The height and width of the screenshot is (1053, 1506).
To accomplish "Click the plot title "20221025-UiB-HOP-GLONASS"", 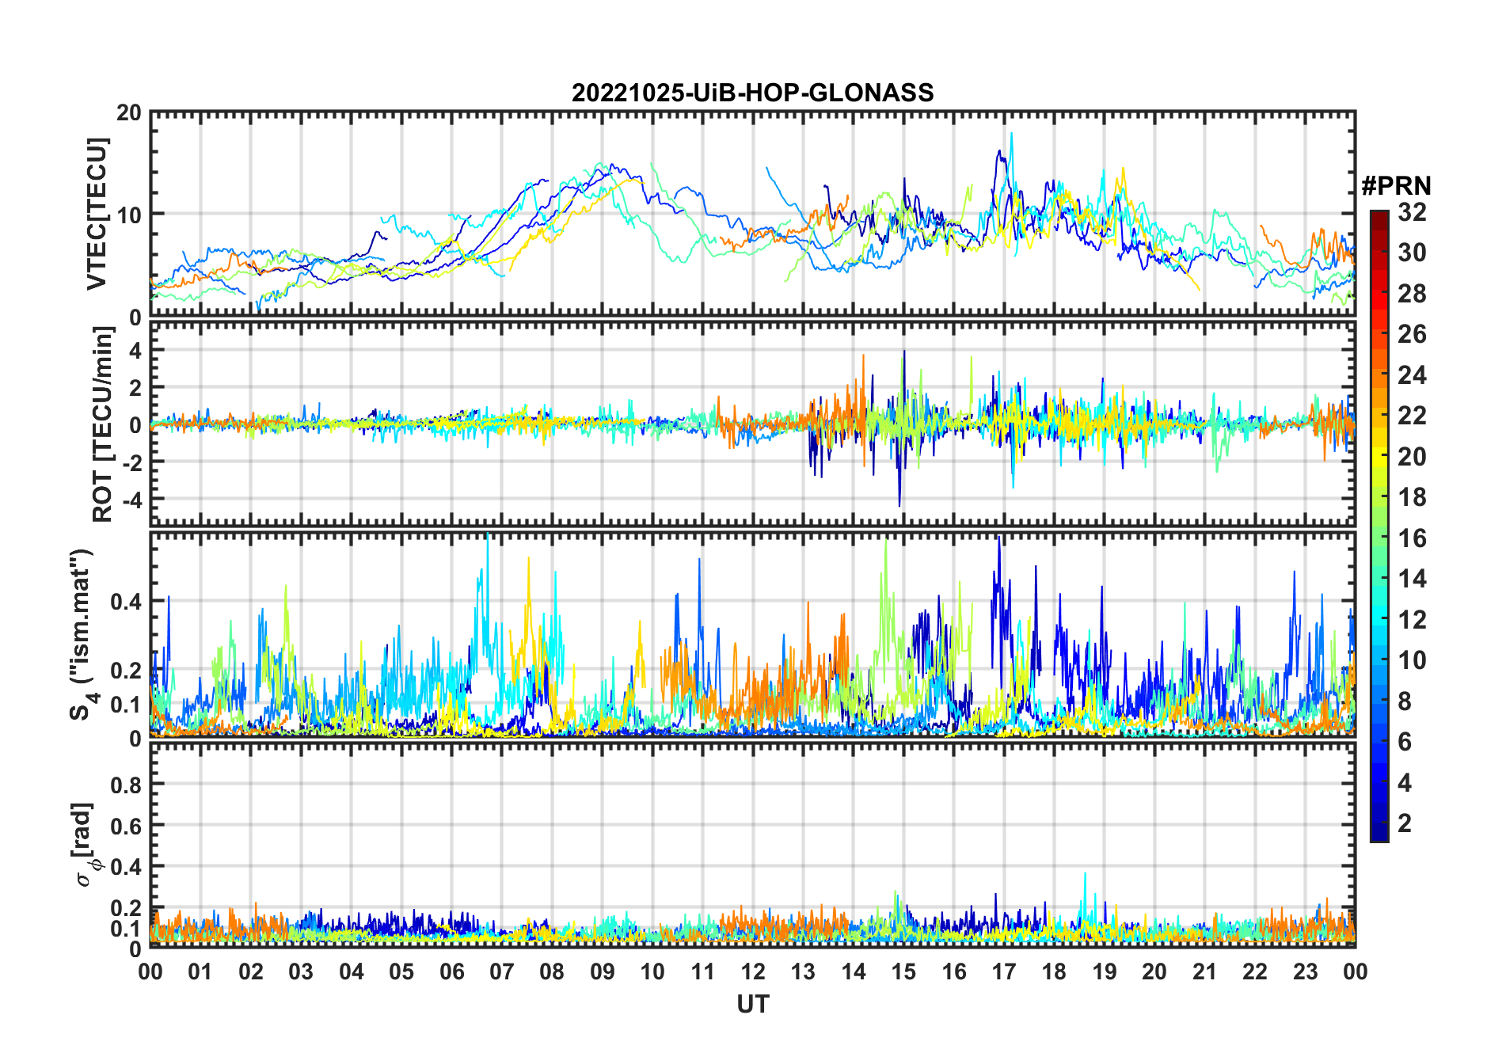I will pos(752,93).
